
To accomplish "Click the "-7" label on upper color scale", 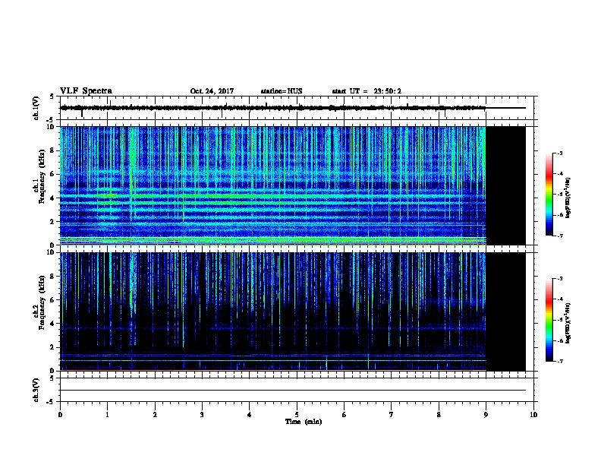I will point(560,236).
